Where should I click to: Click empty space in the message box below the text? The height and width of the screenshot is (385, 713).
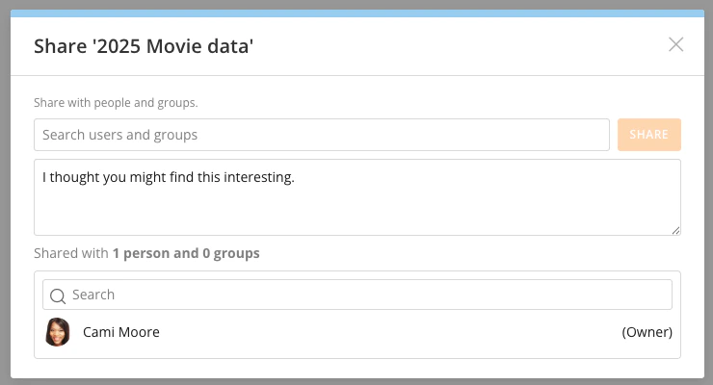(356, 214)
